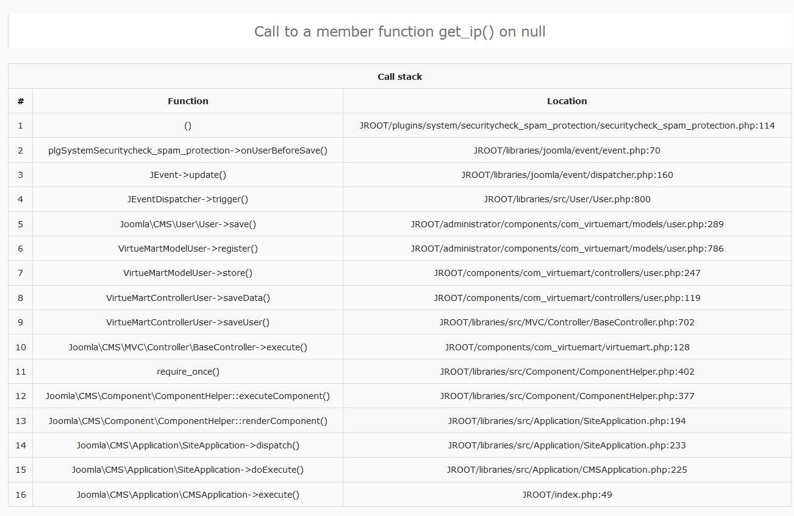Select the JEvent->update() function entry

point(188,175)
